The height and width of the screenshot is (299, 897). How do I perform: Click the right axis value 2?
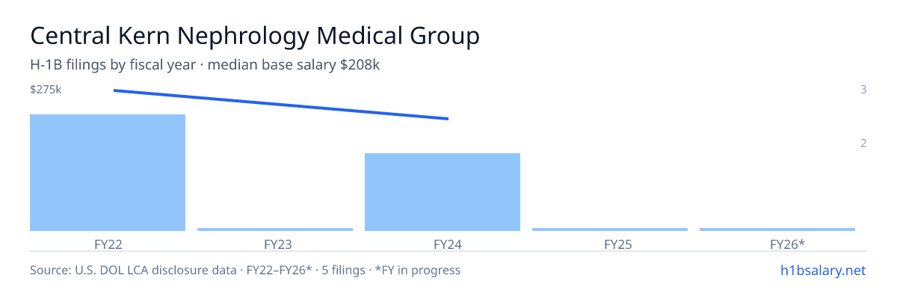pyautogui.click(x=863, y=144)
